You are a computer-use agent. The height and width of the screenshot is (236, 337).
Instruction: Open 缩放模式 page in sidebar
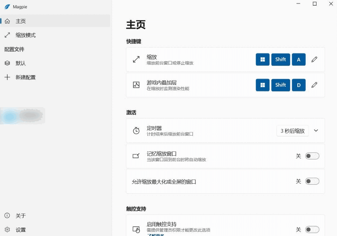click(x=25, y=35)
